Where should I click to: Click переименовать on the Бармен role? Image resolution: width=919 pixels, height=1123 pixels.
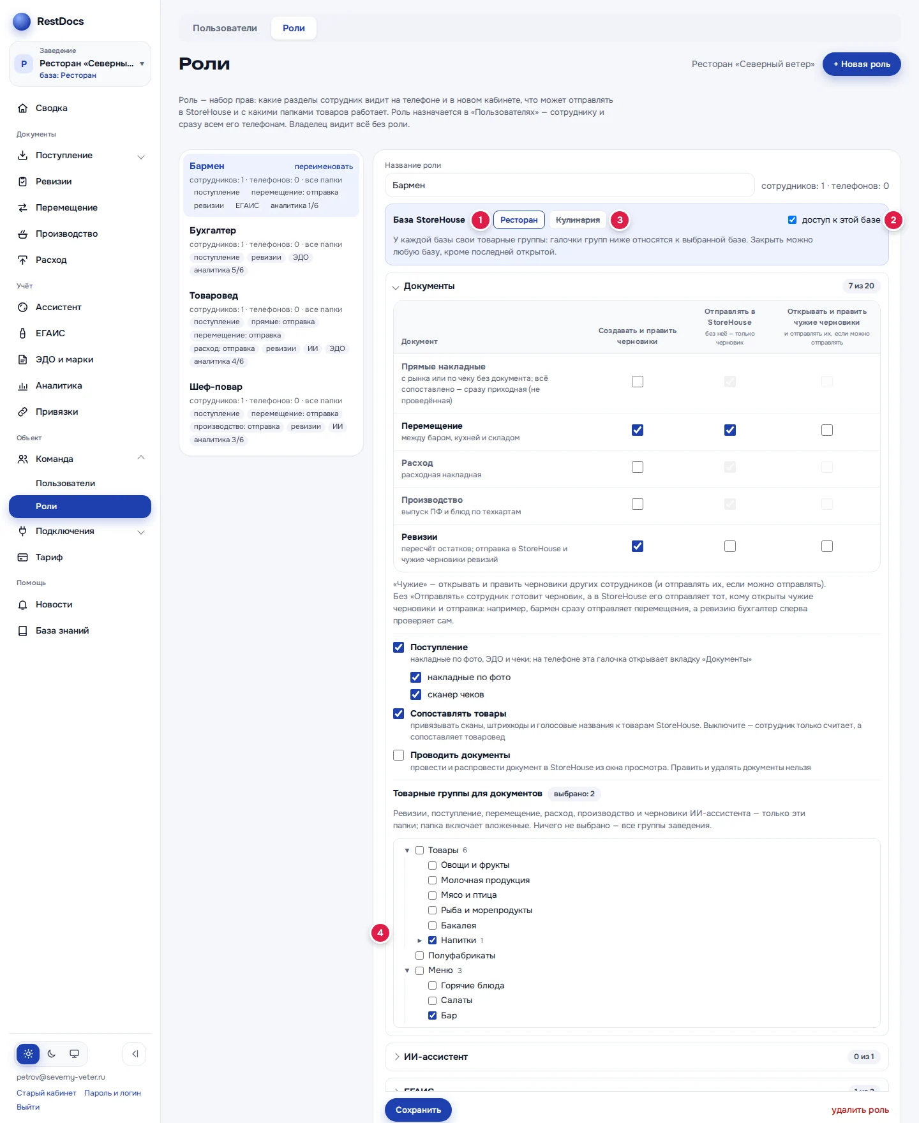(x=324, y=167)
